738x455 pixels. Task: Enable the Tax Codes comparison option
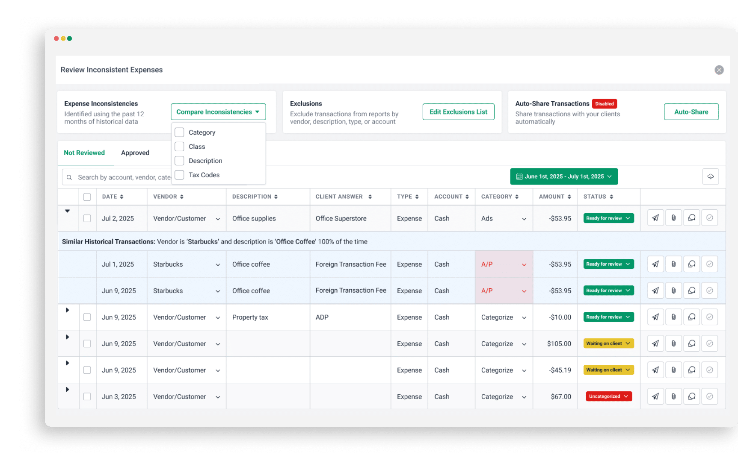click(x=179, y=175)
